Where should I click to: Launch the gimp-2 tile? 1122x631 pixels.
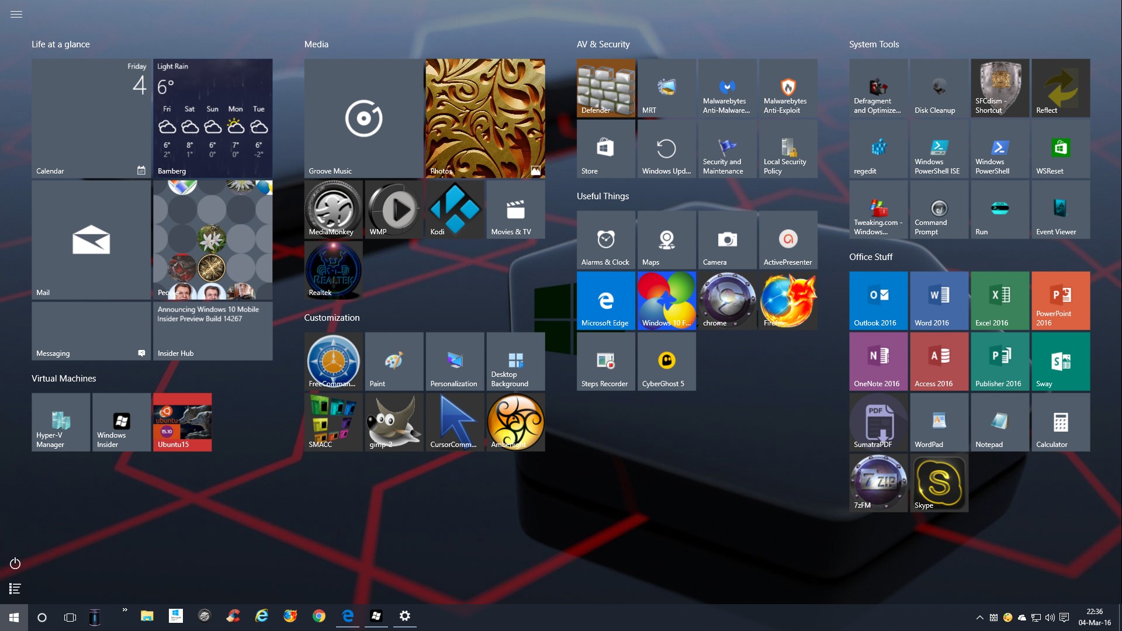(x=394, y=422)
